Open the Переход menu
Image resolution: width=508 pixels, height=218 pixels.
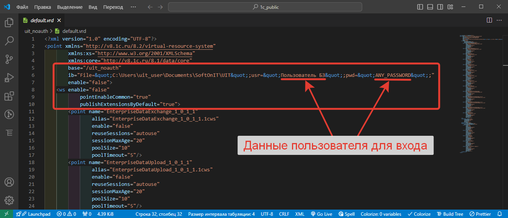coord(113,7)
